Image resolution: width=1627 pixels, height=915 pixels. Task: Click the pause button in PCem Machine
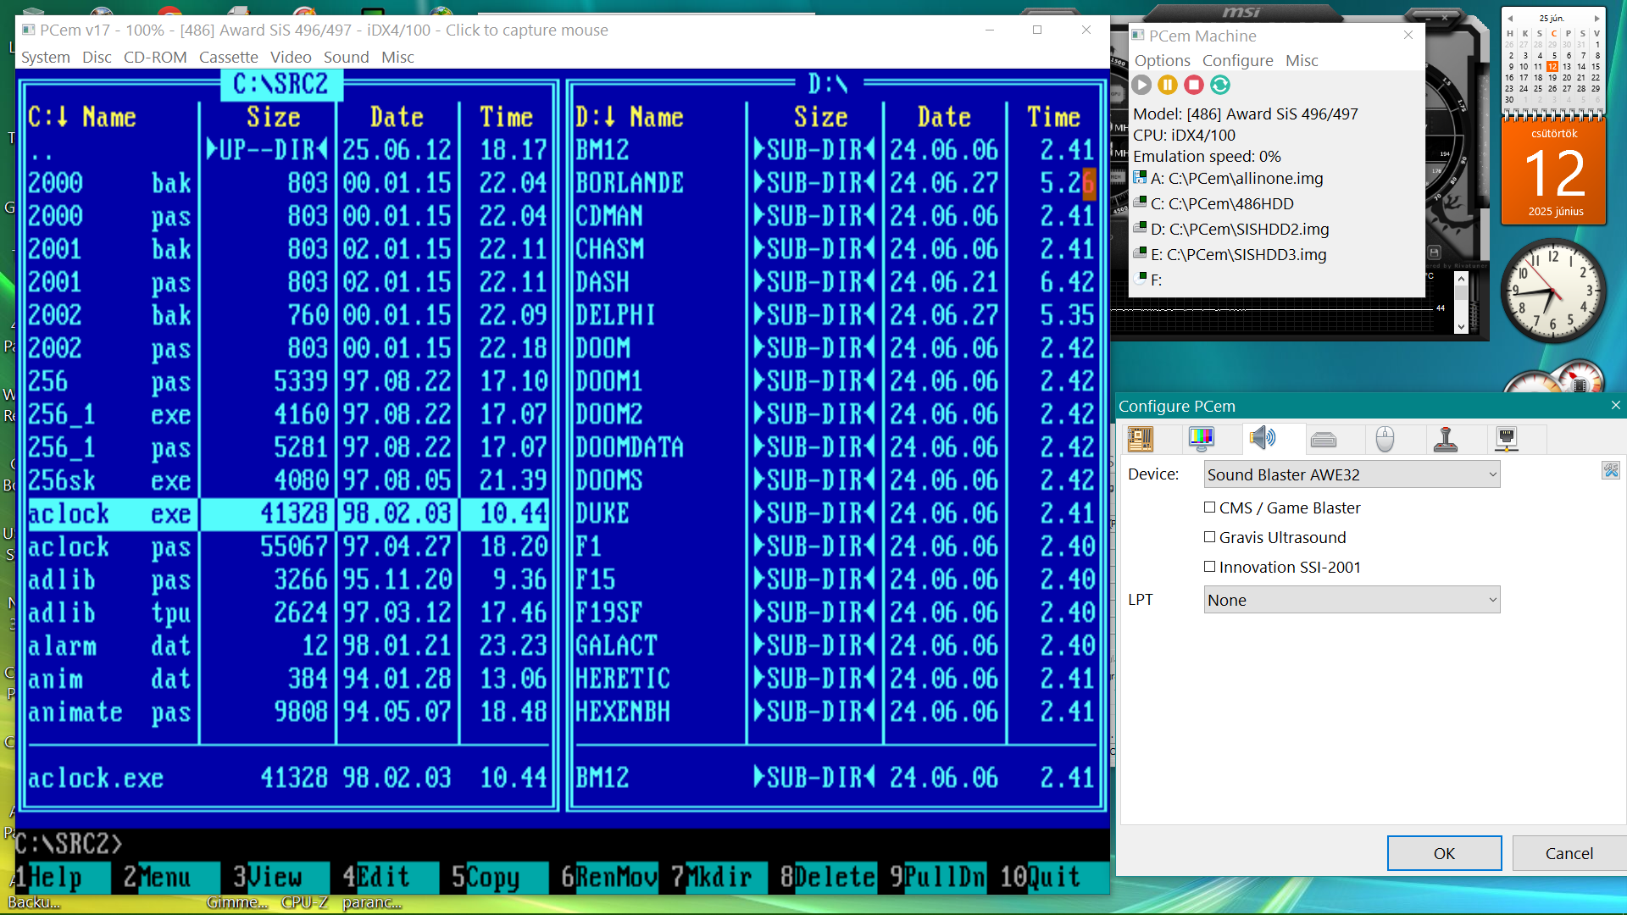click(x=1168, y=85)
